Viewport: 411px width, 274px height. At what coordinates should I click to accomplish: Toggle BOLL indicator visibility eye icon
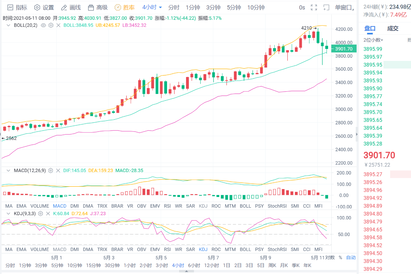tap(43, 25)
